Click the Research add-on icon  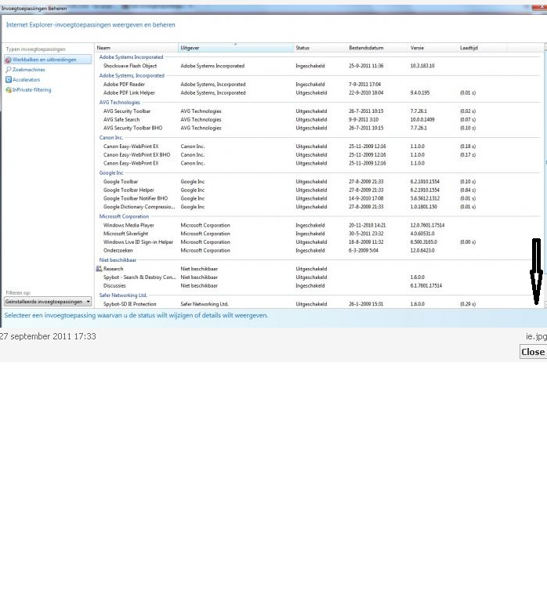pyautogui.click(x=99, y=269)
